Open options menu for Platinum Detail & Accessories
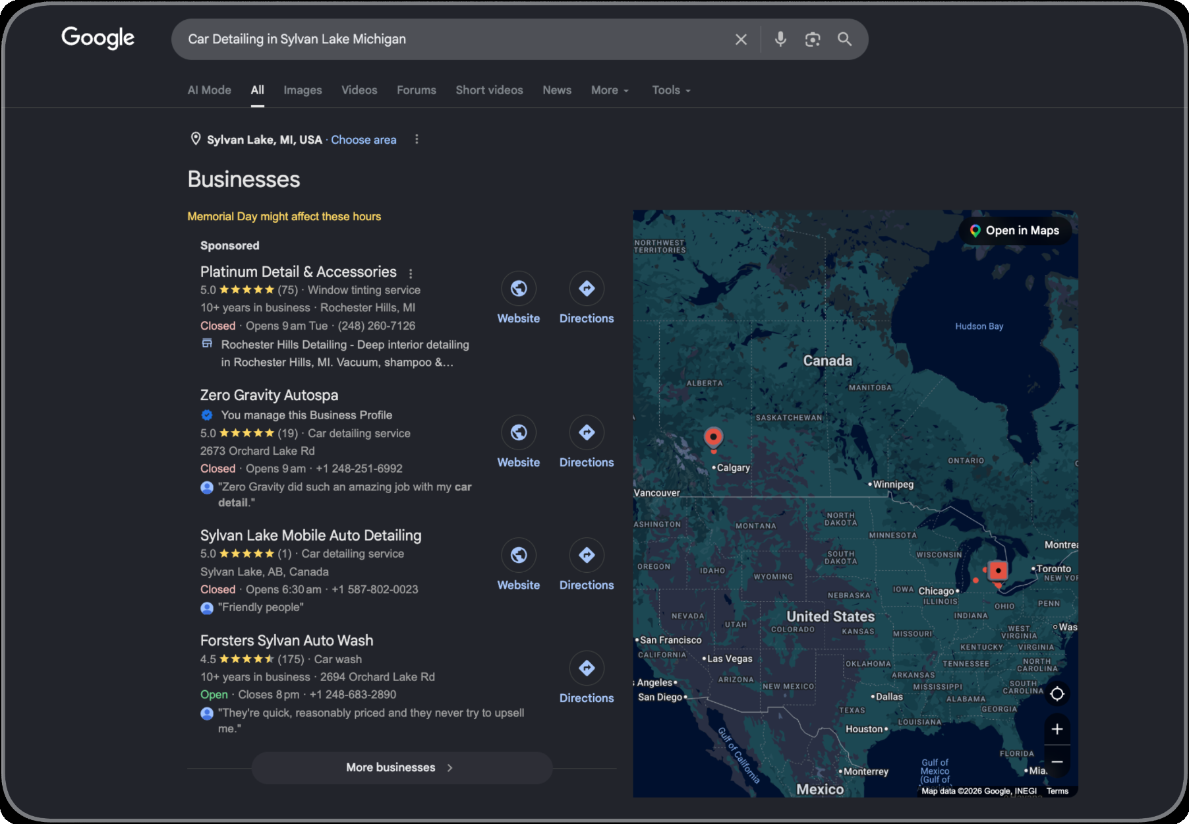Viewport: 1189px width, 824px height. point(411,273)
